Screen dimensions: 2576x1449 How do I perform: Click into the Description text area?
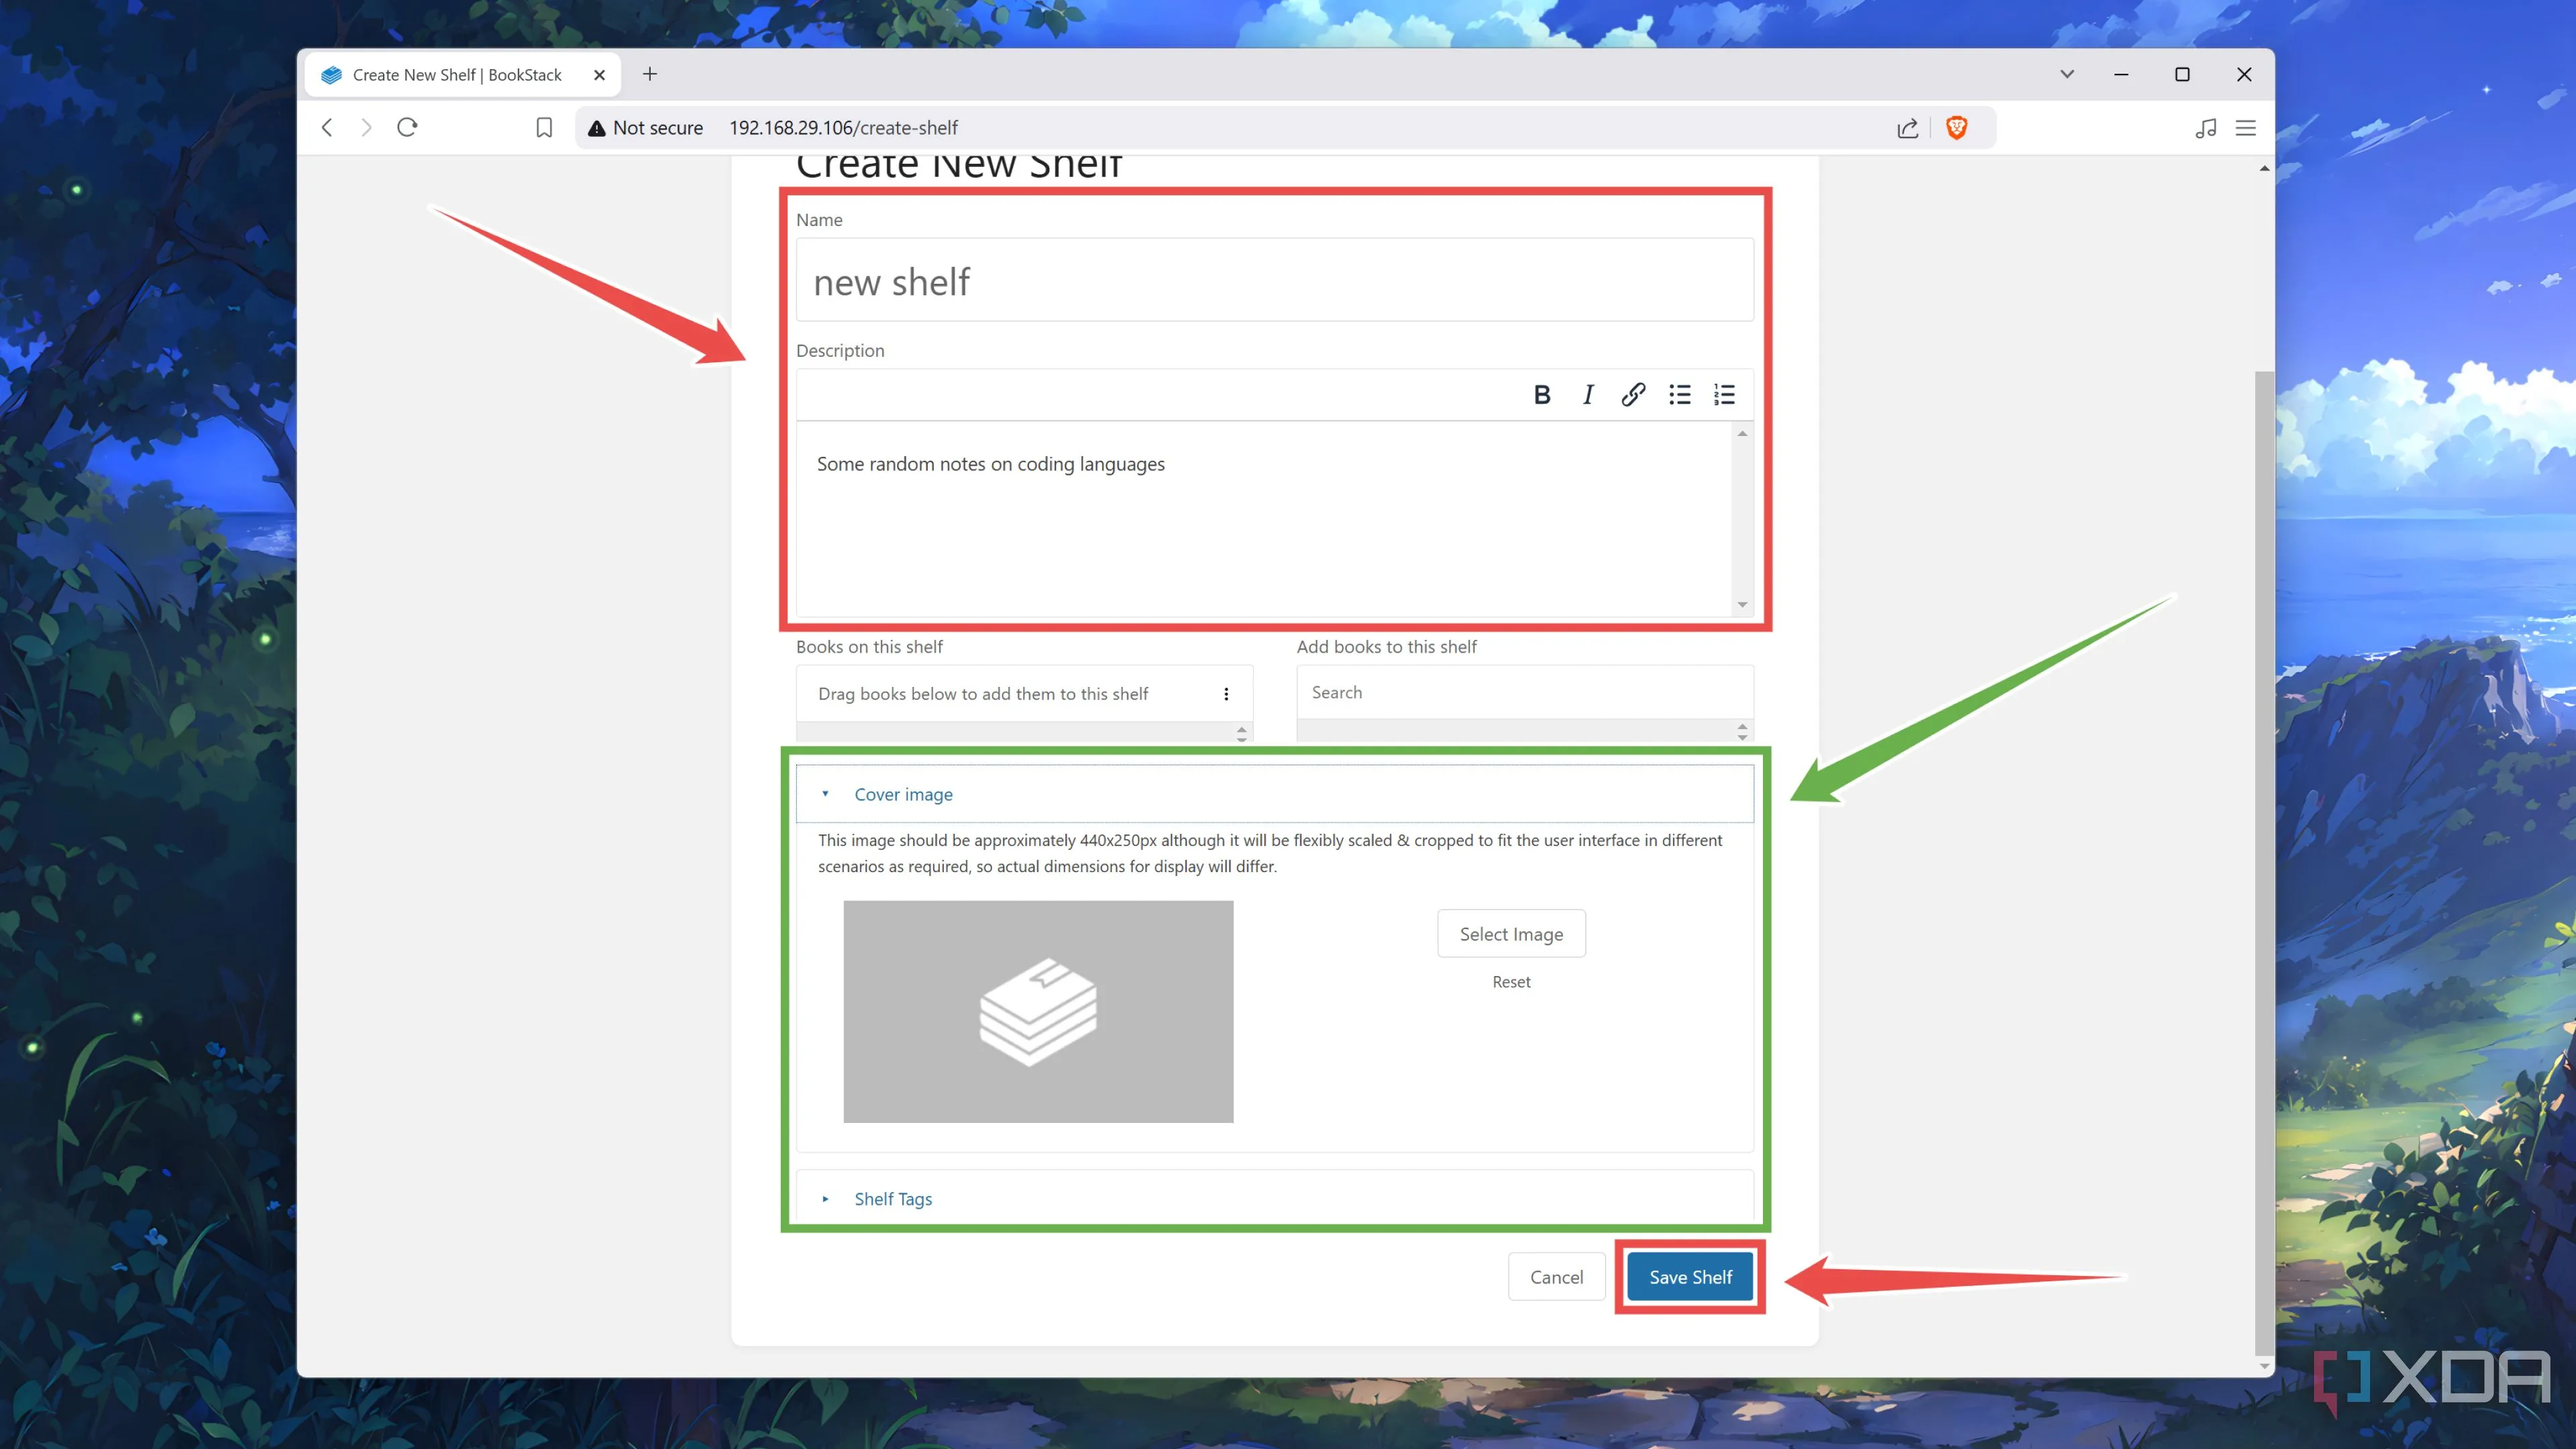(x=1265, y=519)
